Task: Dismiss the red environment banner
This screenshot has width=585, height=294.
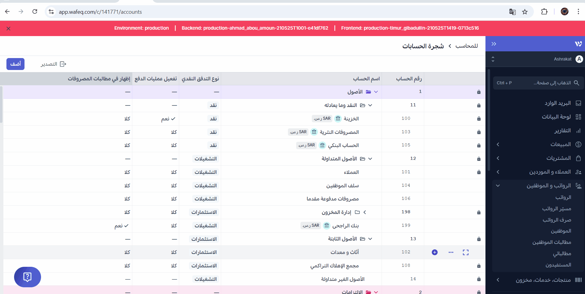Action: (x=9, y=29)
